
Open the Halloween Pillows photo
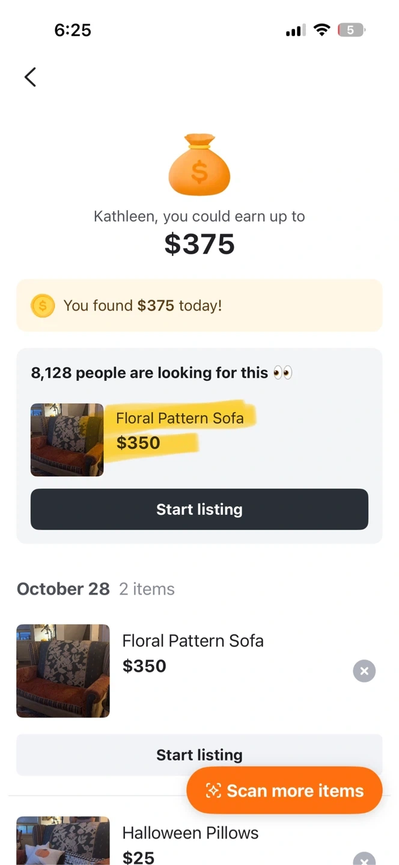point(63,841)
